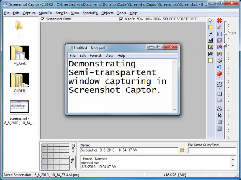Click the STRETCHFIT zoom mode
This screenshot has height=180, width=241.
187,19
